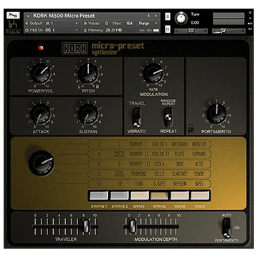Toggle the SYNTHE 2 rocker switch

[x=119, y=195]
